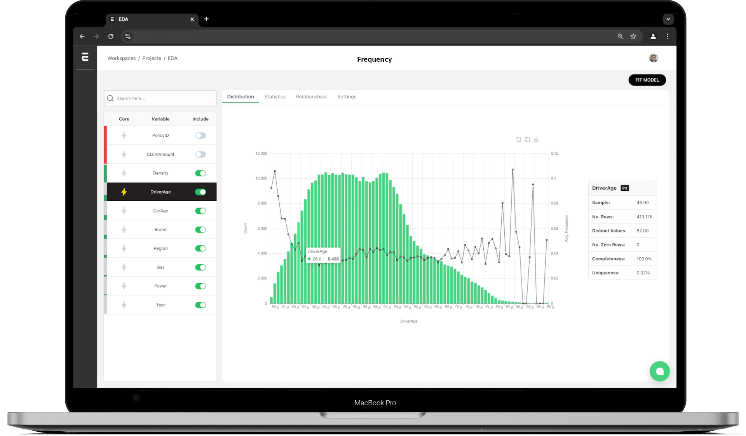
Task: Click the Brand lightning core icon
Action: point(124,229)
